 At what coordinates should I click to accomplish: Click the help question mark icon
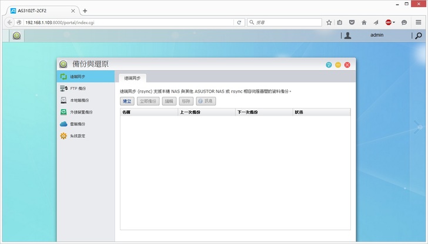click(329, 65)
